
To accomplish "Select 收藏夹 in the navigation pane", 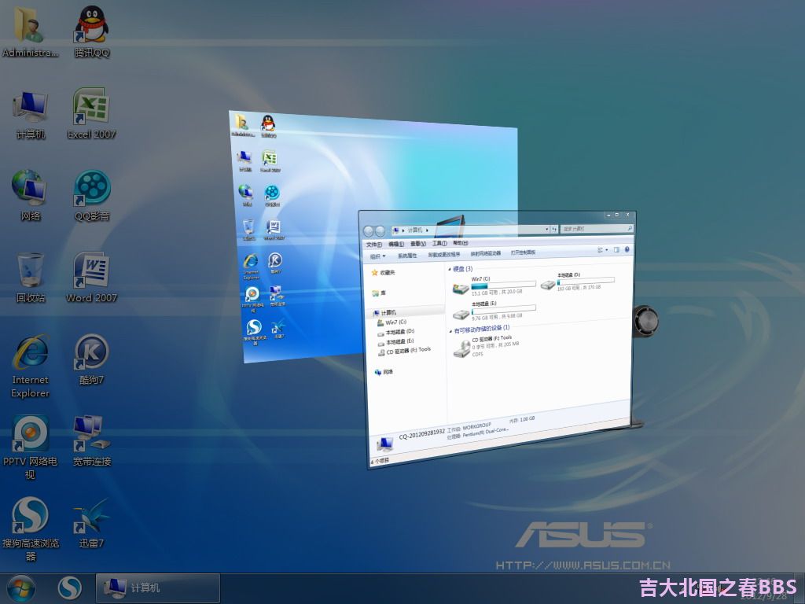I will click(384, 273).
